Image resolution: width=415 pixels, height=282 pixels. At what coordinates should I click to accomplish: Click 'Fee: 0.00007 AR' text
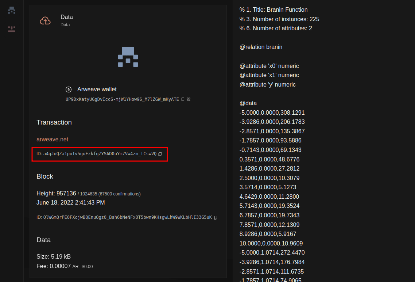click(57, 266)
